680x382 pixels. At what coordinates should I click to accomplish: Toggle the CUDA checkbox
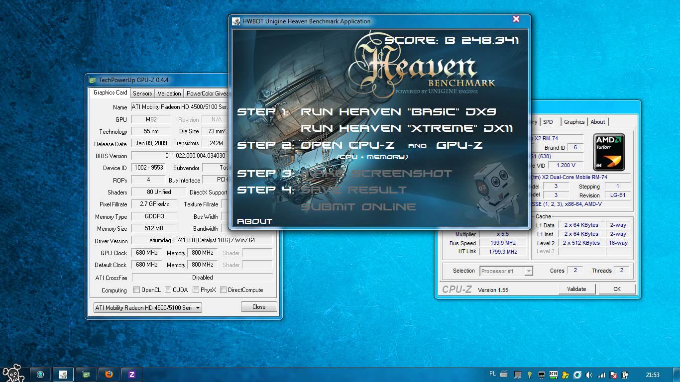click(x=168, y=290)
